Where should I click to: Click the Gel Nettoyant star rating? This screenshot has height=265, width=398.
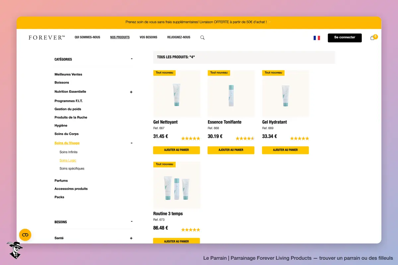(191, 138)
